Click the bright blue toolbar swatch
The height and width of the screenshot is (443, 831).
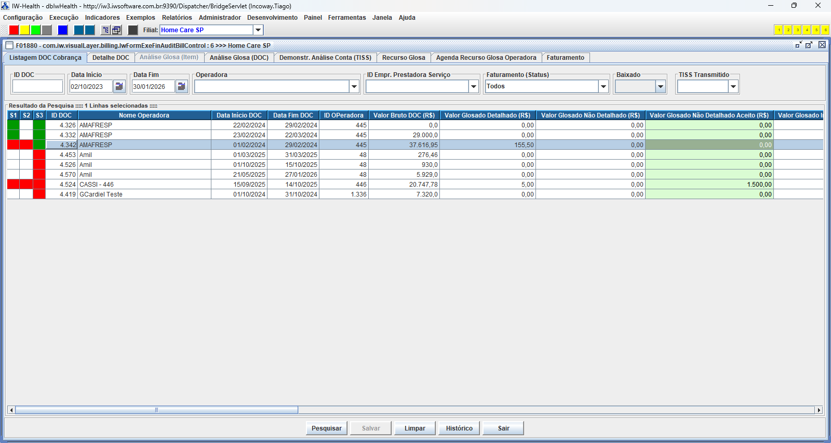pos(63,30)
